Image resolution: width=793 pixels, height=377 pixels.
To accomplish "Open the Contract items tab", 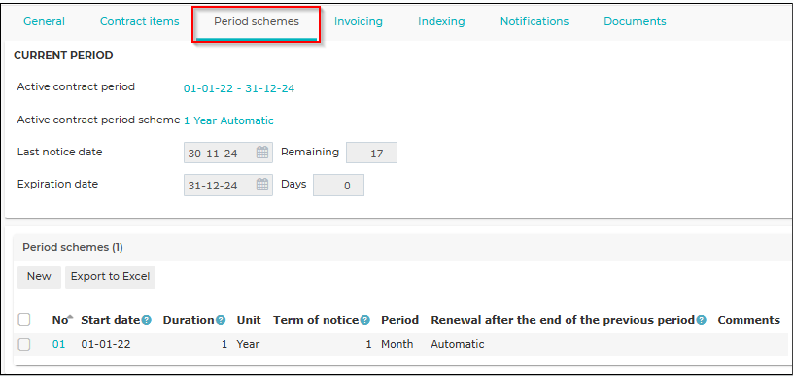I will pos(140,21).
